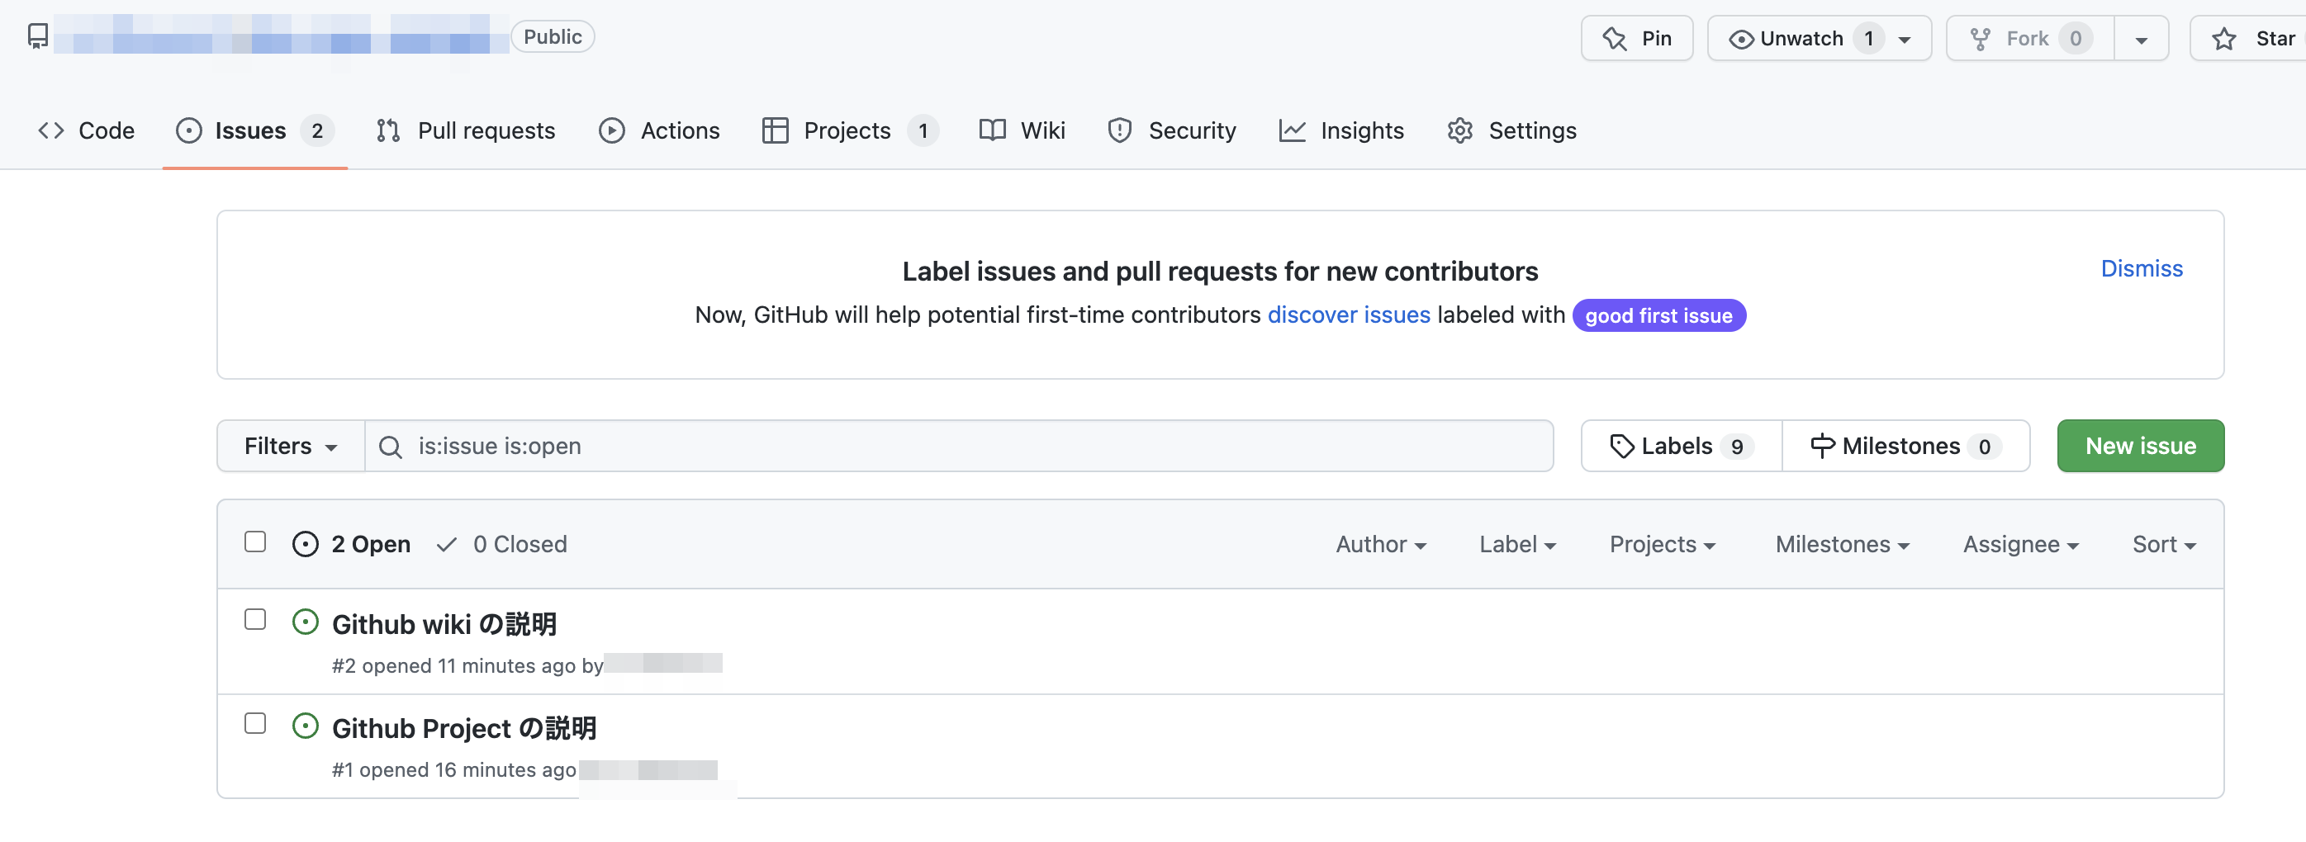
Task: Check the box for Github wiki issue
Action: click(x=255, y=619)
